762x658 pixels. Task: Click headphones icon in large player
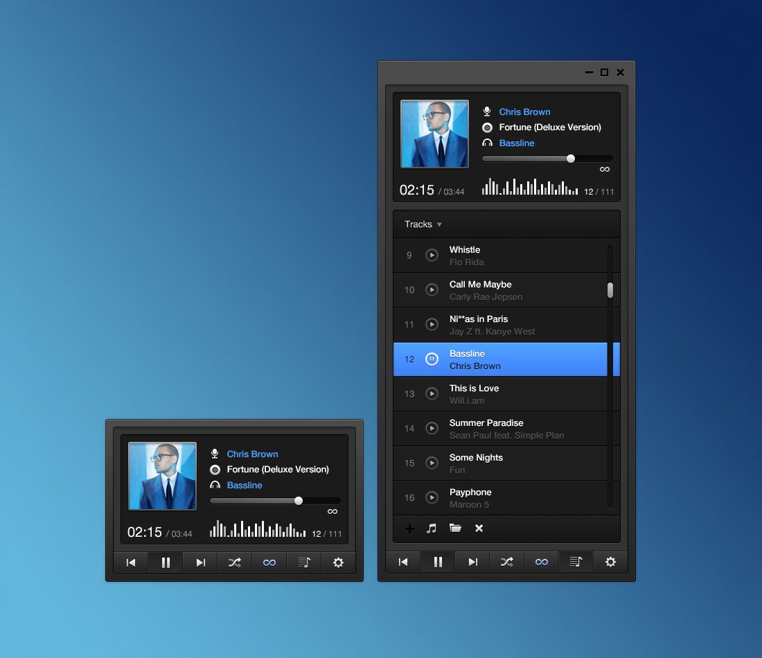click(x=487, y=143)
